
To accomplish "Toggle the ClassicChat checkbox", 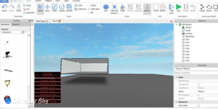I will click(x=199, y=84).
